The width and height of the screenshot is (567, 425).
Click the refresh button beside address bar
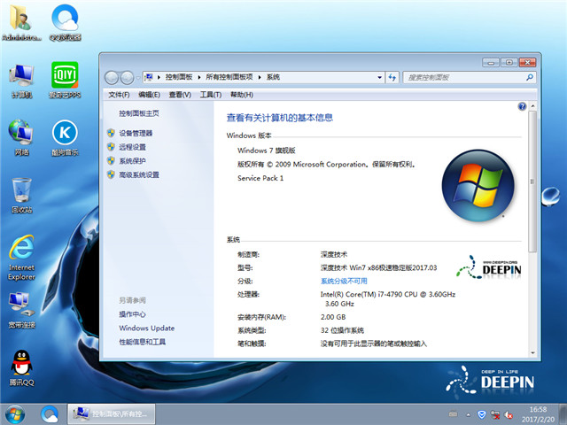tap(392, 77)
